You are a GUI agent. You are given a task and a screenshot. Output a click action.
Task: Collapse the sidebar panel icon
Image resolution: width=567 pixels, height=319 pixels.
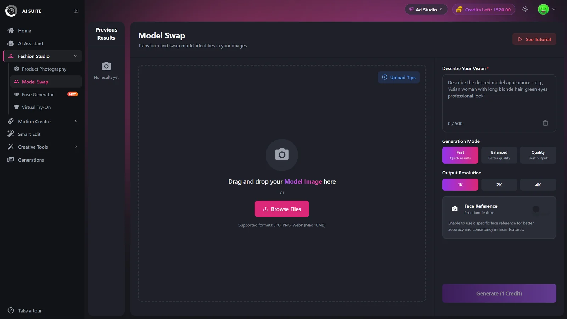point(76,11)
